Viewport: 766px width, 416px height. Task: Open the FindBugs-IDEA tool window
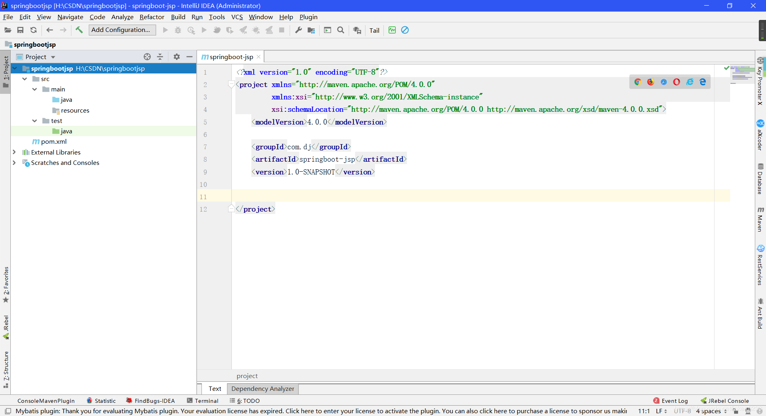(x=150, y=401)
